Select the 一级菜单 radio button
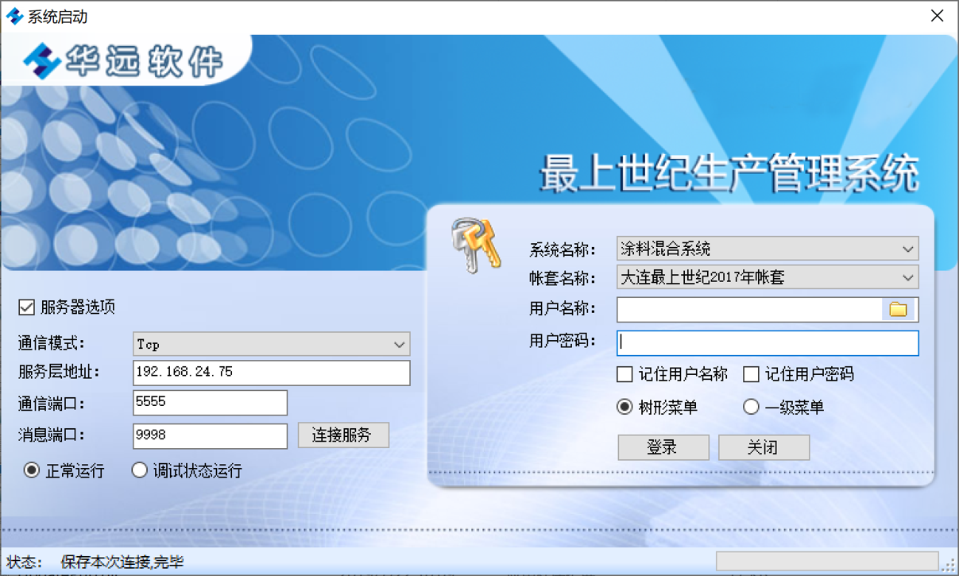This screenshot has height=576, width=959. click(x=751, y=407)
